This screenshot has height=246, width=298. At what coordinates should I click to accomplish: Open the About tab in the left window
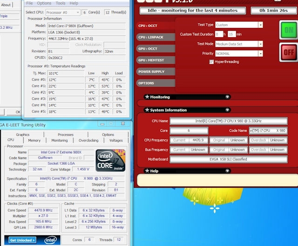[x=6, y=5]
